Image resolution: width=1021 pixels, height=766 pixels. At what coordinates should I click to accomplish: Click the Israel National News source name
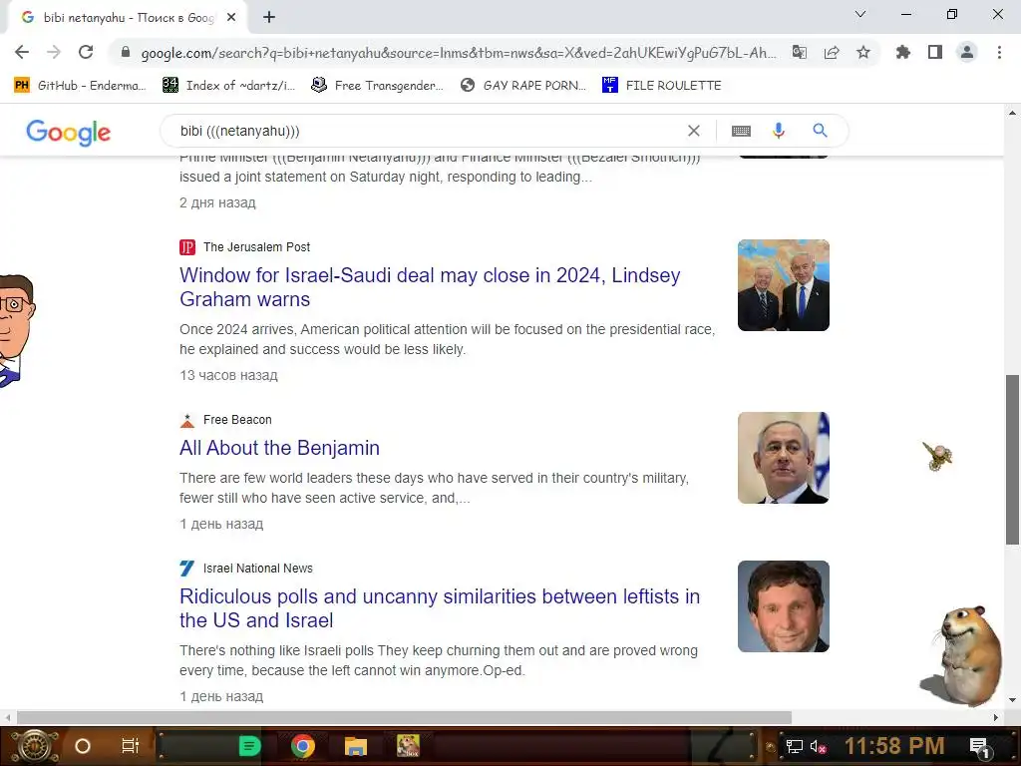[258, 568]
